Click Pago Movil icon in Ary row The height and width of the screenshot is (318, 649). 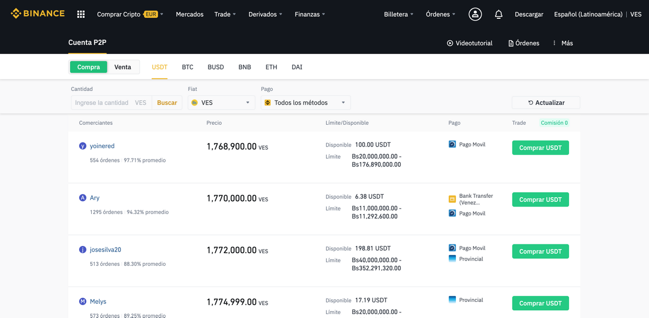point(452,214)
